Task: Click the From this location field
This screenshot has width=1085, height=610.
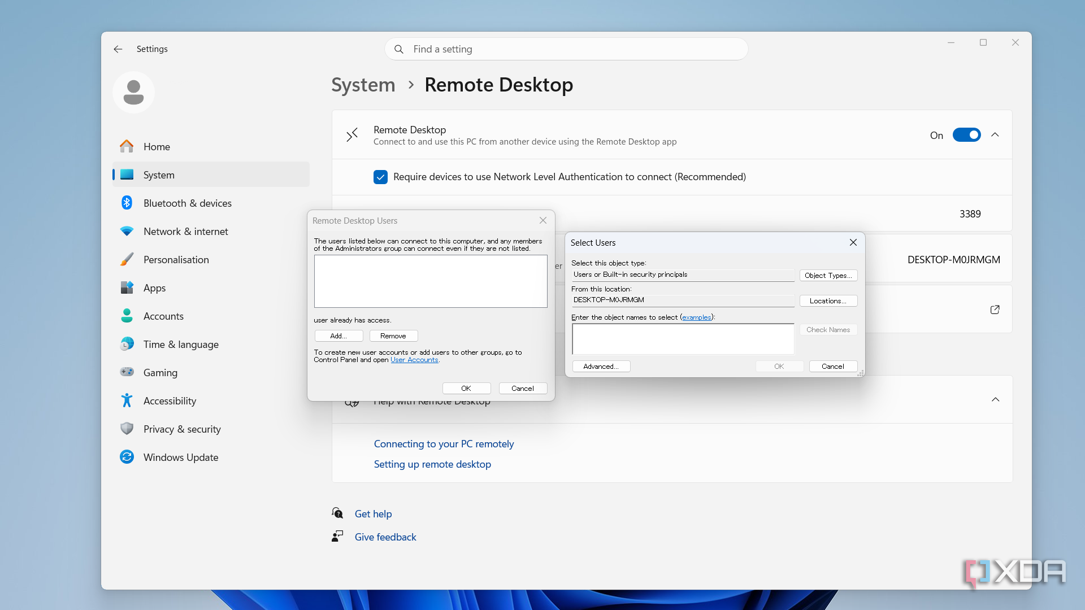Action: [x=683, y=300]
